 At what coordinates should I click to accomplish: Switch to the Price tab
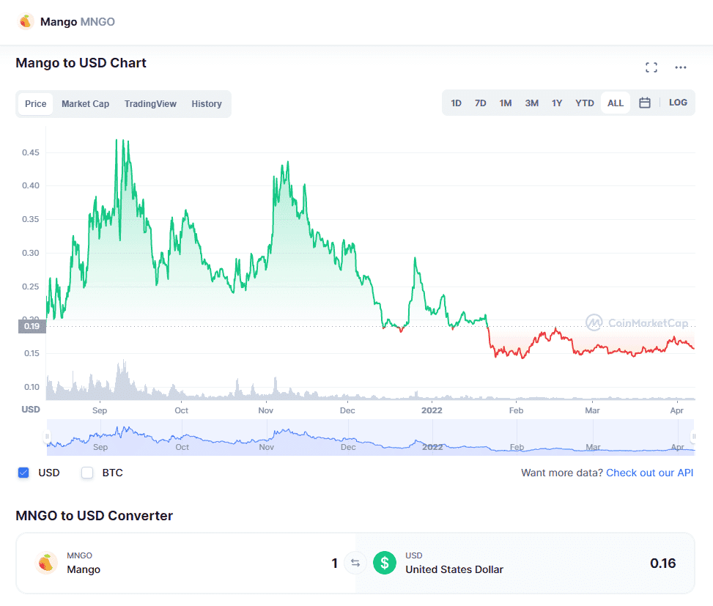[35, 103]
